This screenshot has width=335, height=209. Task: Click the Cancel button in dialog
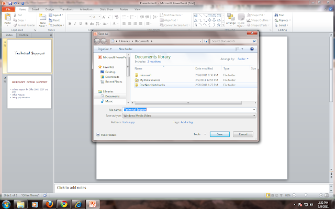(x=243, y=134)
